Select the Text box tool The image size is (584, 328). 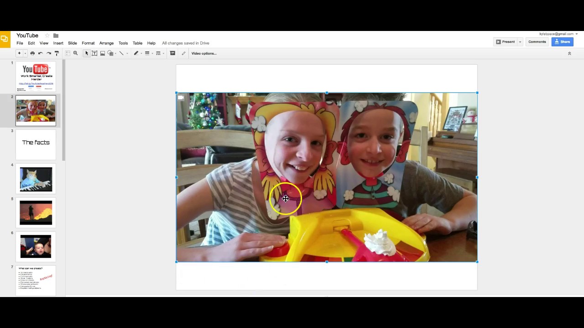[x=94, y=53]
